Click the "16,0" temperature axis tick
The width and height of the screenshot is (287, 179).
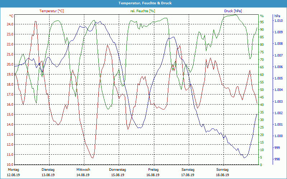pos(10,105)
